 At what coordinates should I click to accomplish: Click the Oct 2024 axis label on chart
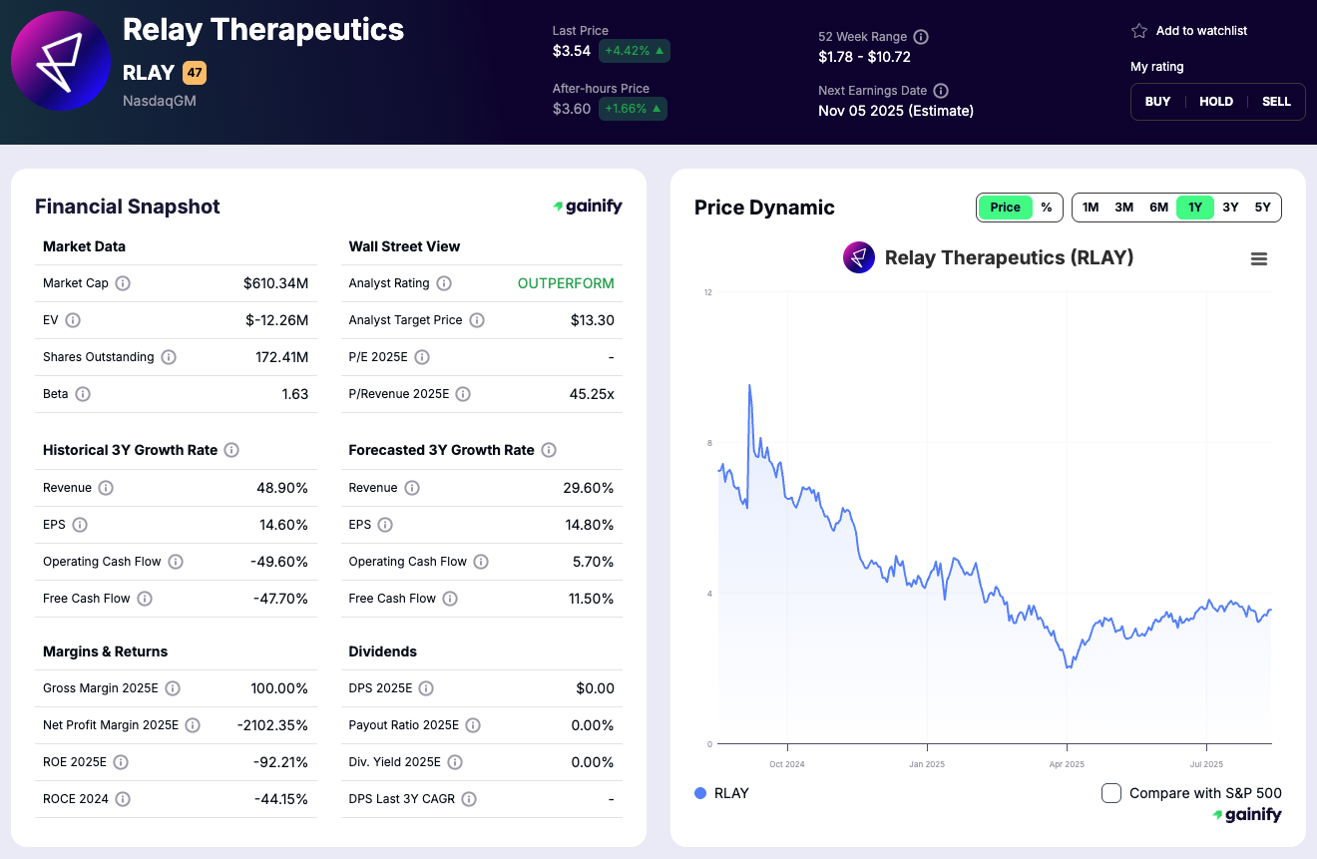[x=787, y=764]
